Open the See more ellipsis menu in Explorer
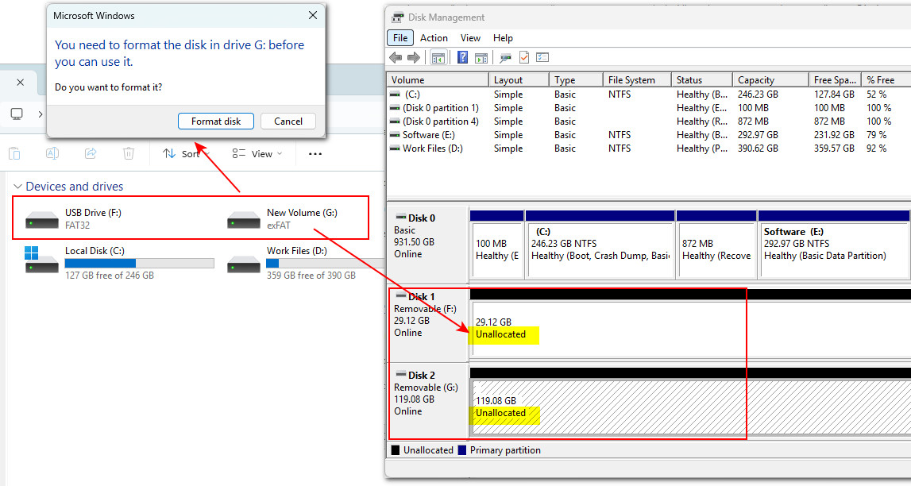Viewport: 911px width, 486px height. tap(315, 154)
